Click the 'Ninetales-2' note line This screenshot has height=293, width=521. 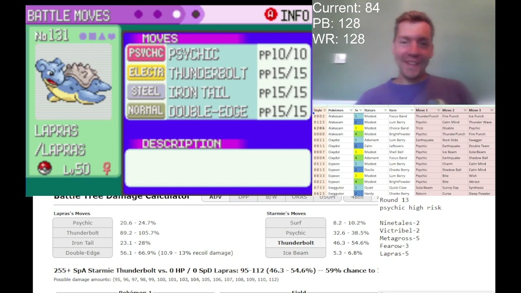coord(400,223)
